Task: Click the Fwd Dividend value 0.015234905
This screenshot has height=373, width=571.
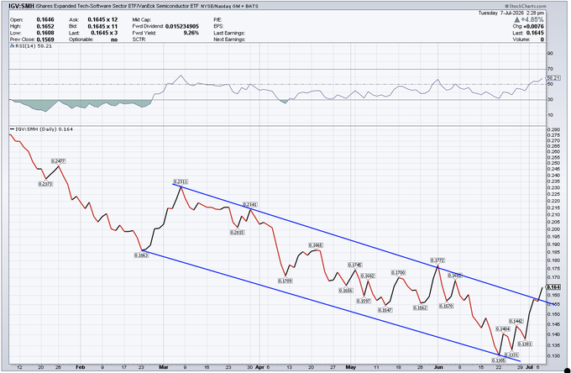Action: [x=182, y=26]
